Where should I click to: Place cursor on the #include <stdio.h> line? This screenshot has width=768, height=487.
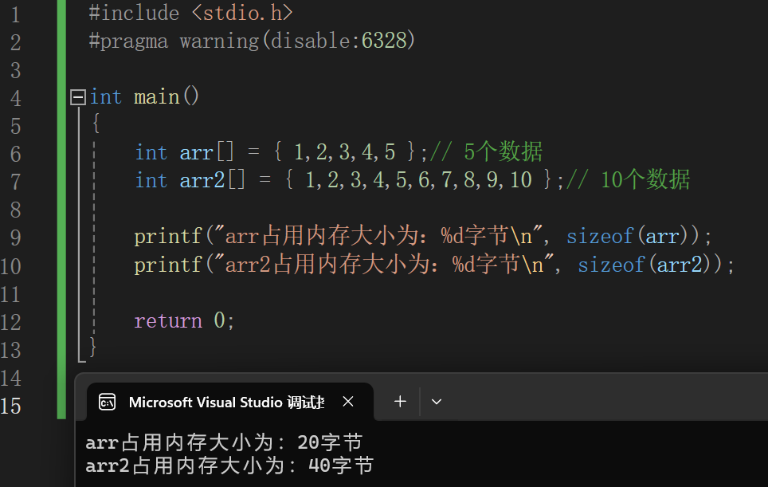click(191, 13)
